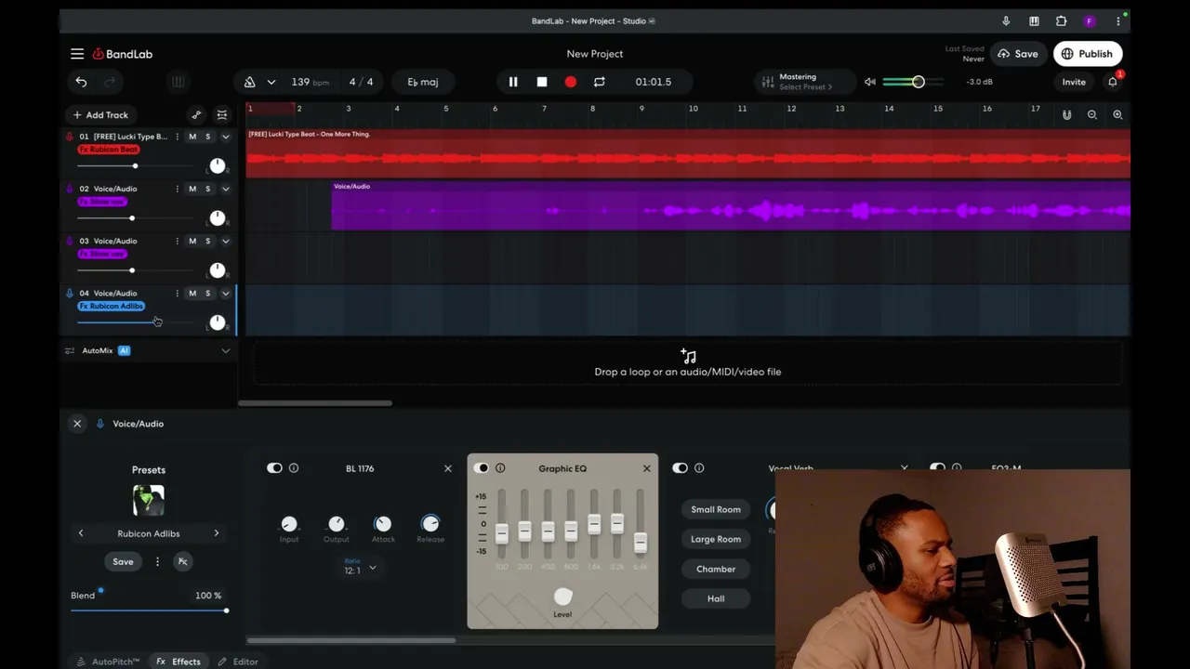Solo track 02 Voice/Audio
Viewport: 1190px width, 669px height.
207,189
